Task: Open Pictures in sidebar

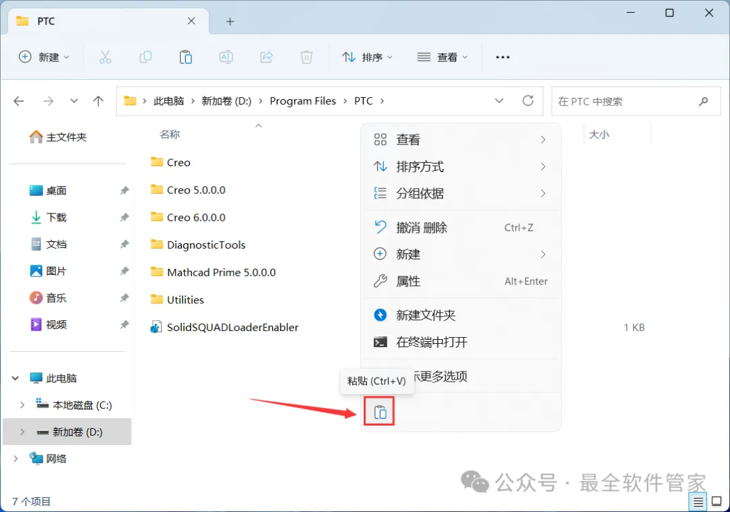Action: pyautogui.click(x=48, y=271)
